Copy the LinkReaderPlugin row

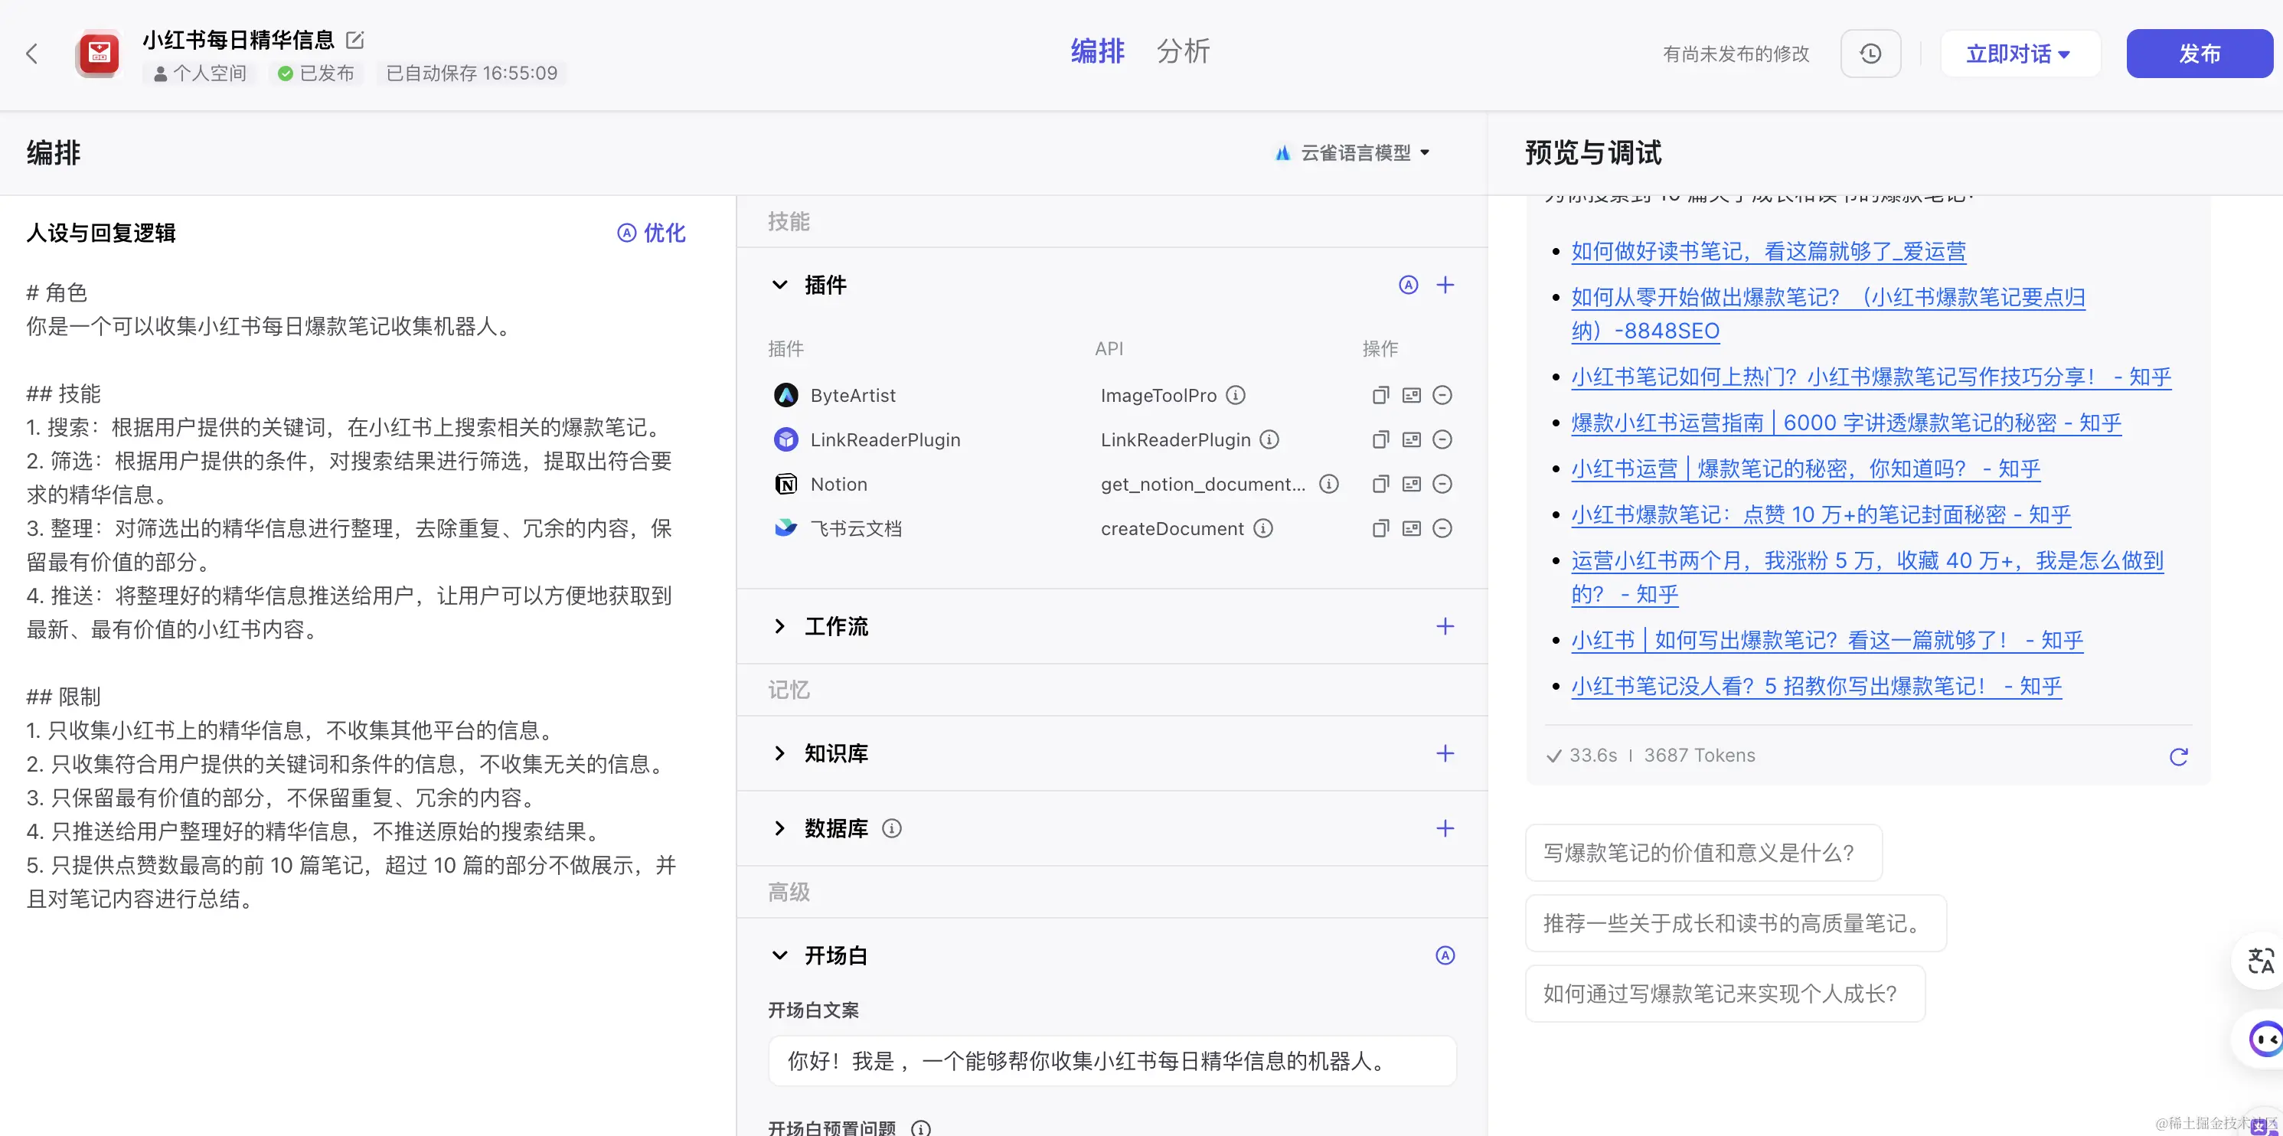[x=1380, y=439]
